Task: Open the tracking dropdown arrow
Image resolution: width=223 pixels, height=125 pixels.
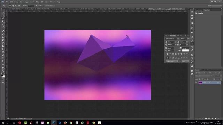Action: [187, 45]
